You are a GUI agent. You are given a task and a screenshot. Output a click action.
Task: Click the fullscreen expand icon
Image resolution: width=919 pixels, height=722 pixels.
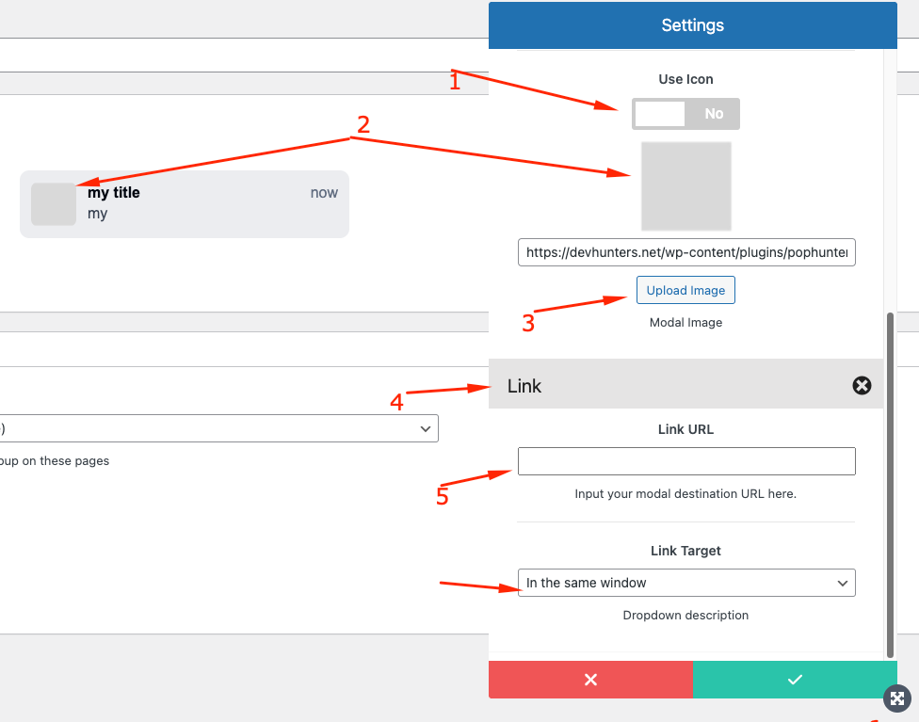point(896,698)
